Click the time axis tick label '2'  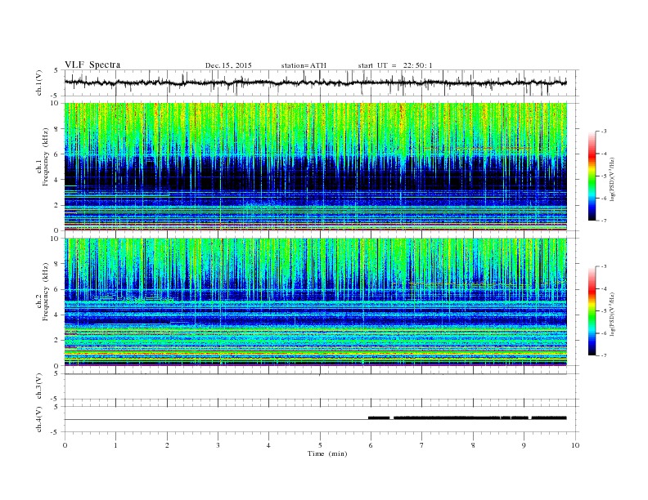pyautogui.click(x=167, y=445)
